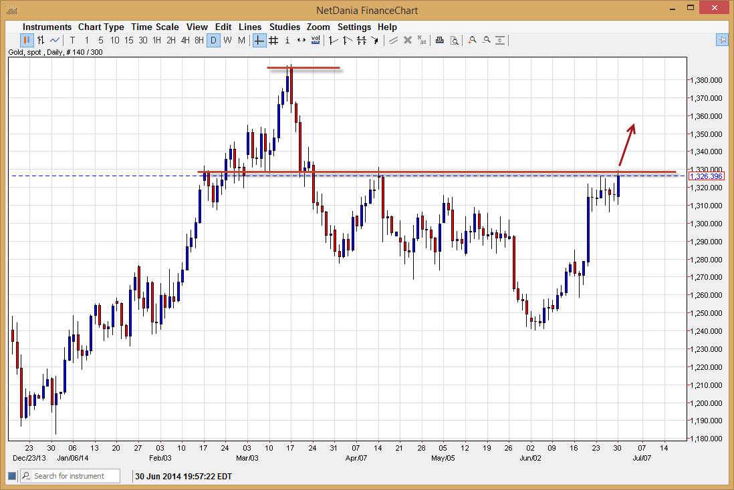734x490 pixels.
Task: Remove all drawings with the X-all icon
Action: 422,41
